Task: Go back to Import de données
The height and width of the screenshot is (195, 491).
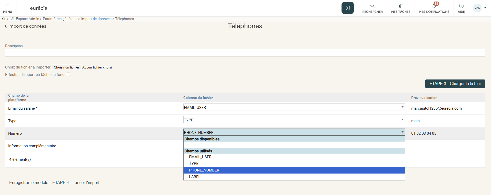Action: point(25,26)
